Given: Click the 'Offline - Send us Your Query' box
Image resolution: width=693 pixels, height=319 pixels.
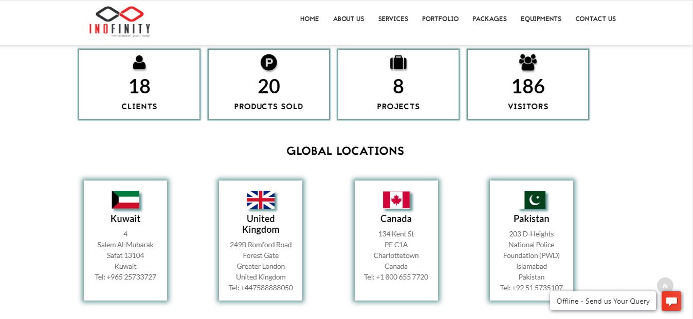Looking at the screenshot, I should click(603, 301).
